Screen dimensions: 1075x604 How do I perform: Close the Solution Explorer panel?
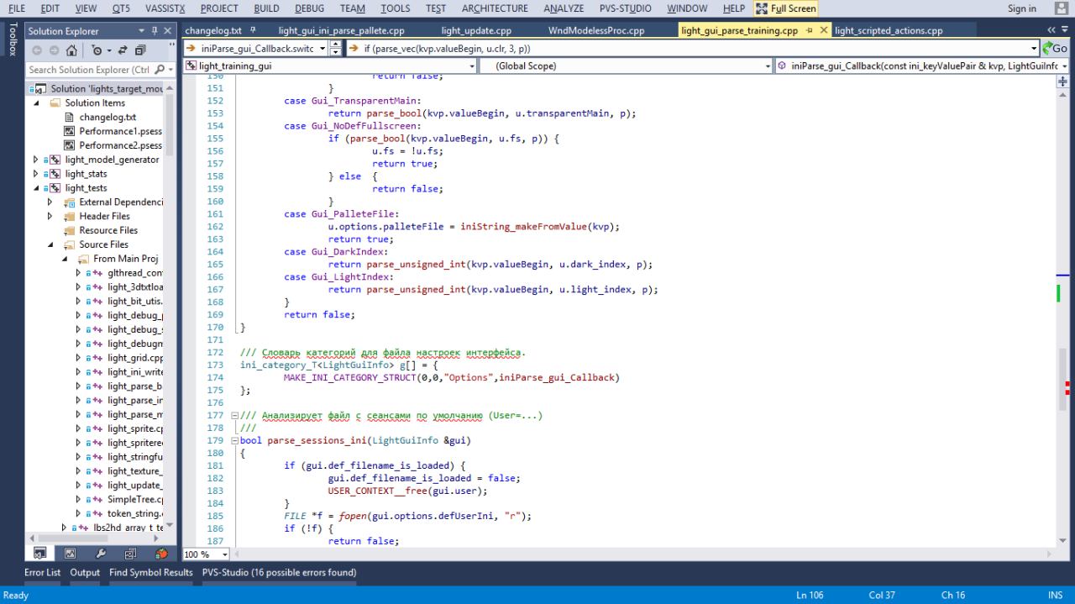tap(168, 31)
